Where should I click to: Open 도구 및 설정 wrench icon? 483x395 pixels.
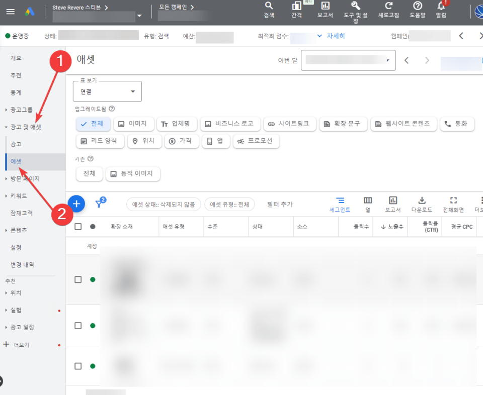(x=355, y=6)
